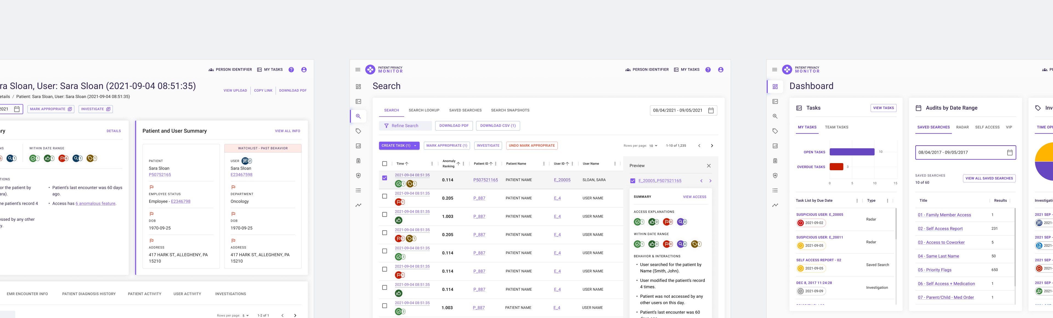Check 0.205 row with flag and tag badges
The width and height of the screenshot is (1053, 318).
coord(385,233)
